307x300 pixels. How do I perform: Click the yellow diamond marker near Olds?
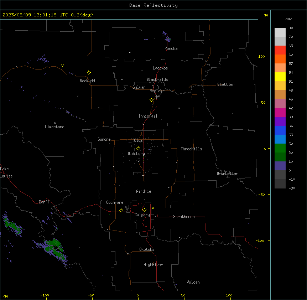pyautogui.click(x=138, y=149)
